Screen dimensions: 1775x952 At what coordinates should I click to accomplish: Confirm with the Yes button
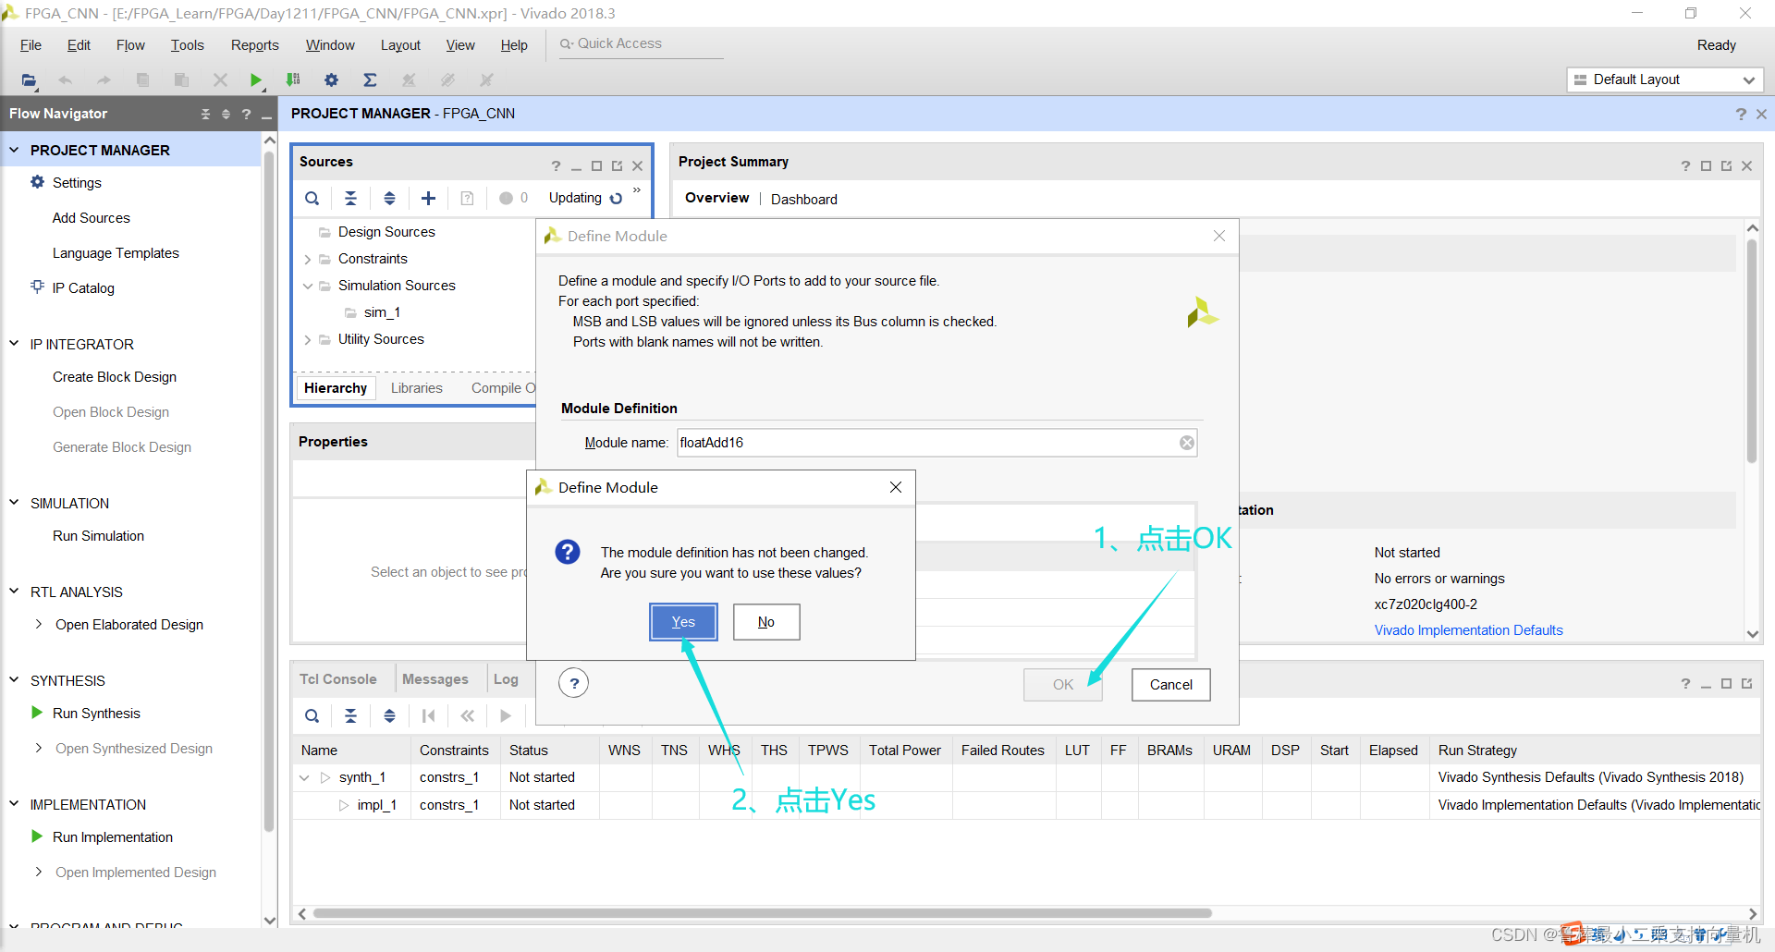pos(683,622)
